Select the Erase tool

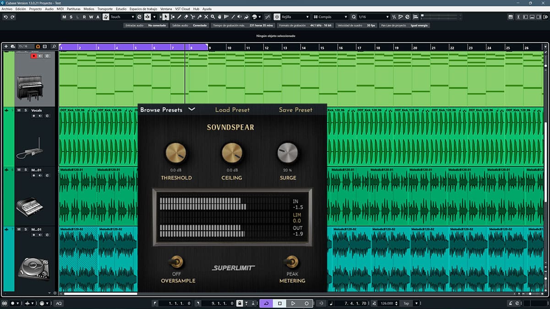click(x=186, y=17)
